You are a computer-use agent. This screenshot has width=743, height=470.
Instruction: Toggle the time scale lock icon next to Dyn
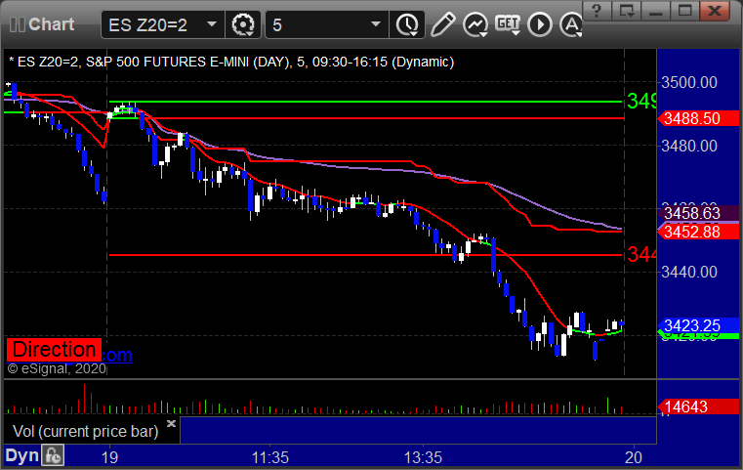(53, 455)
